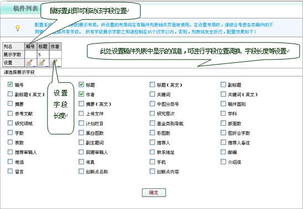Screen dimensions: 303x209
Task: Click the 设置 row label
Action: [x=8, y=63]
